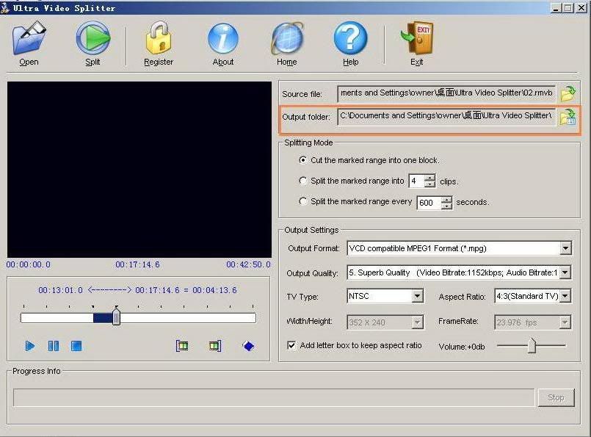Show About info icon
The width and height of the screenshot is (591, 437).
click(x=223, y=38)
